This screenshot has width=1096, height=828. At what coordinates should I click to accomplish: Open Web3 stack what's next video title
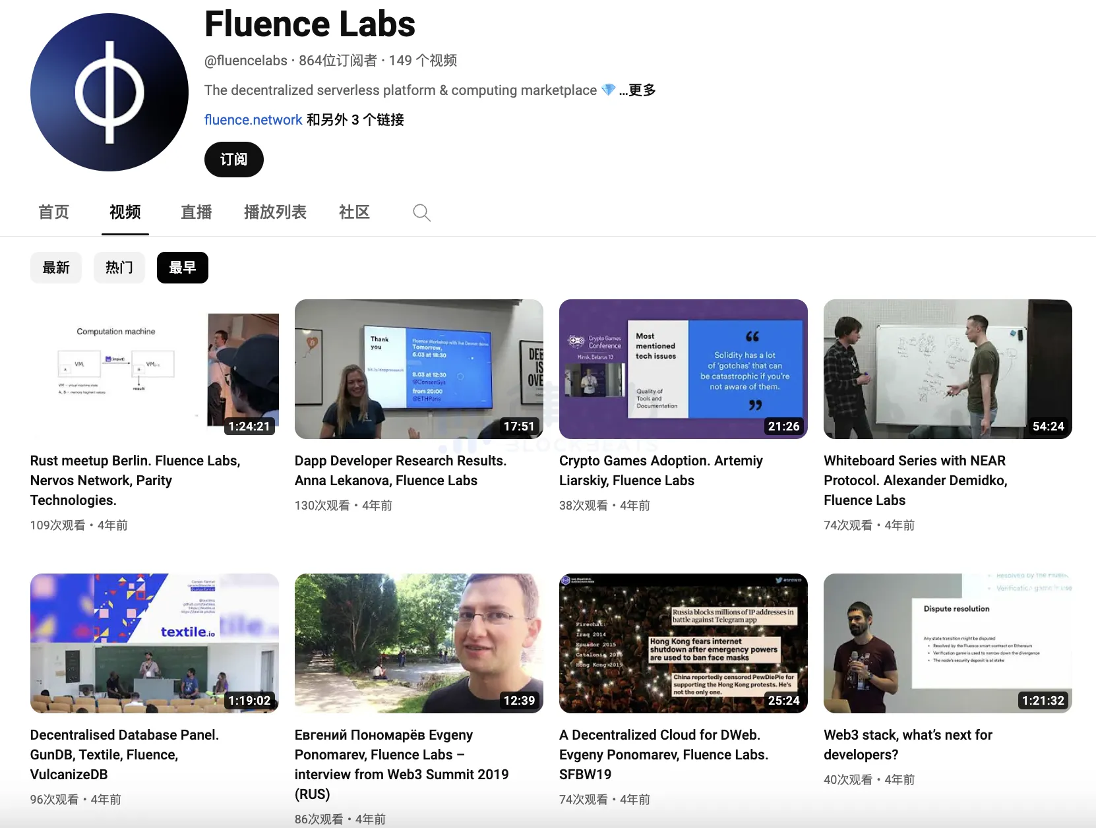(907, 744)
